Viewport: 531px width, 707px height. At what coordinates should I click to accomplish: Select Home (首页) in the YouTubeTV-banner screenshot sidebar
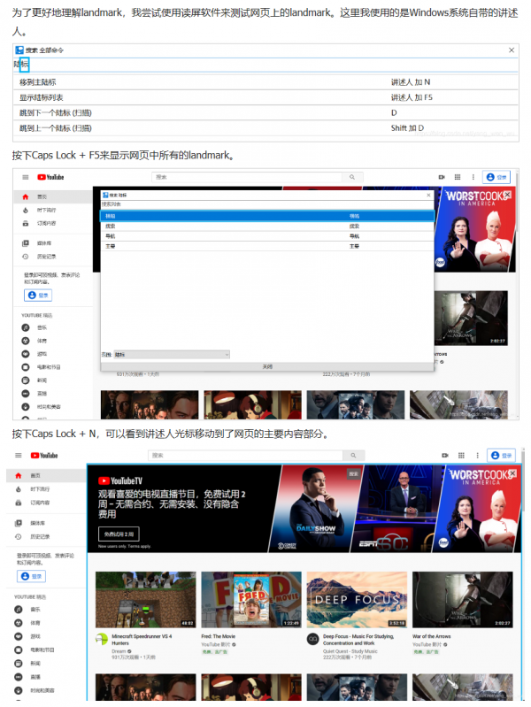point(46,476)
